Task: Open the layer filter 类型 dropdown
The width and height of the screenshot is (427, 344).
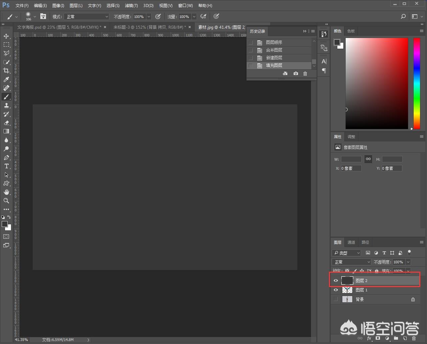Action: (347, 253)
